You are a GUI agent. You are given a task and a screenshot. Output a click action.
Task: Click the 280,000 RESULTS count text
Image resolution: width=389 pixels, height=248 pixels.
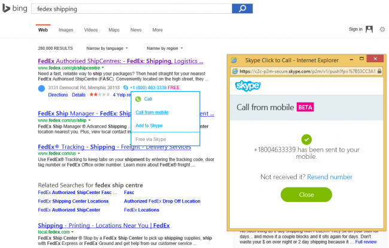pos(55,48)
